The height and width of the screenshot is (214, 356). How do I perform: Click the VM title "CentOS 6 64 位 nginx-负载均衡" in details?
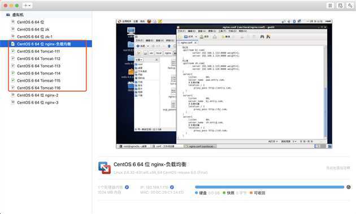[150, 164]
